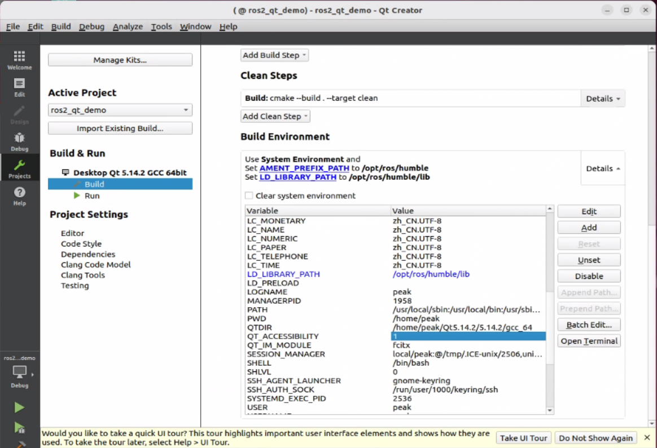
Task: Open the Window menu
Action: tap(196, 26)
